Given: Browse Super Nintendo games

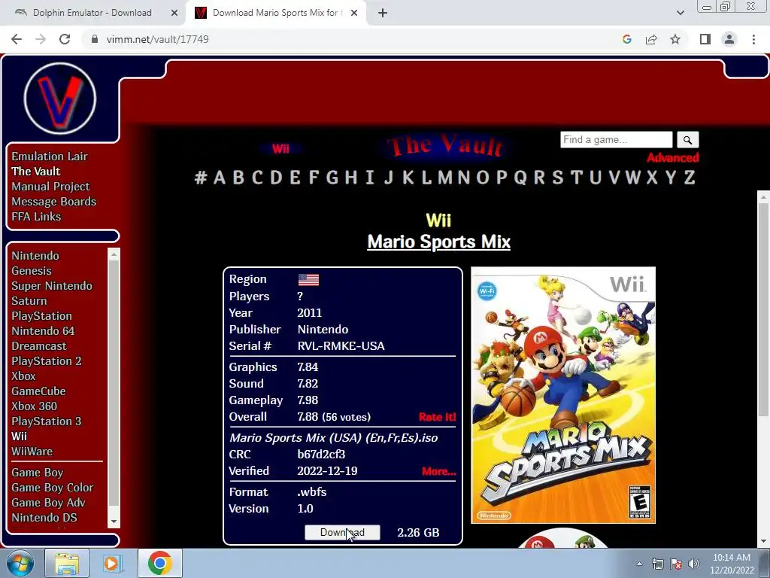Looking at the screenshot, I should click(52, 286).
